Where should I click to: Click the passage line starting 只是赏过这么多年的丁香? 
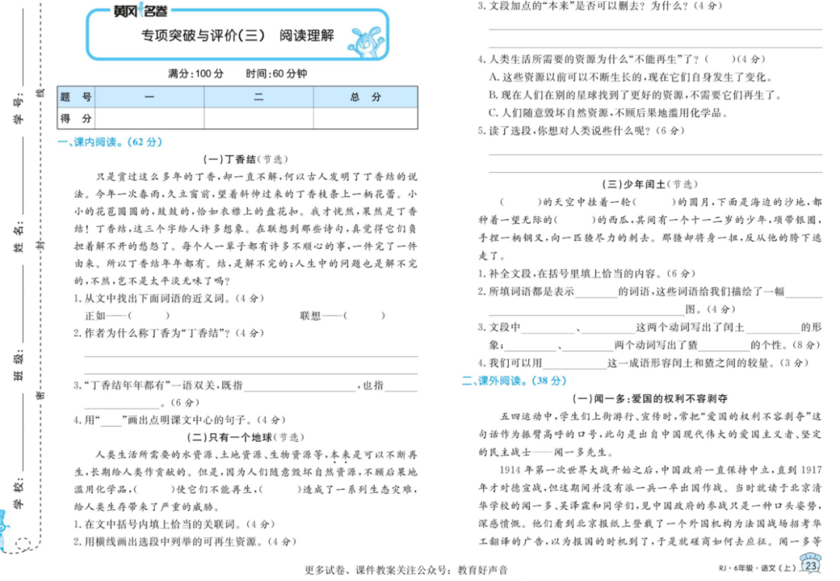(256, 177)
